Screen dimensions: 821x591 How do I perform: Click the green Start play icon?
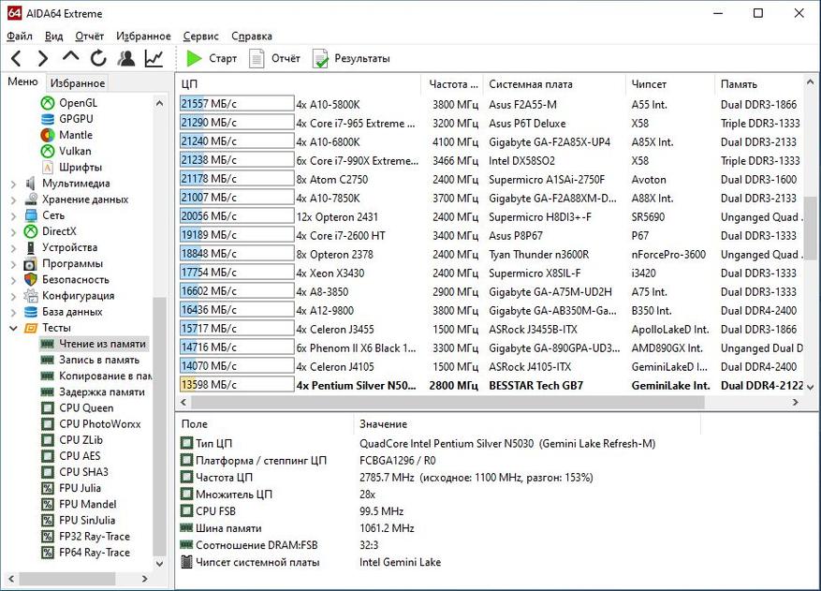click(195, 58)
